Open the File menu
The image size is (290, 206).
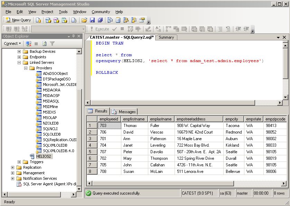pyautogui.click(x=8, y=12)
